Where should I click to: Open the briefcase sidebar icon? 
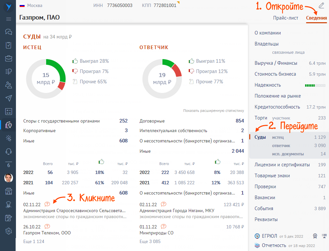[9, 58]
